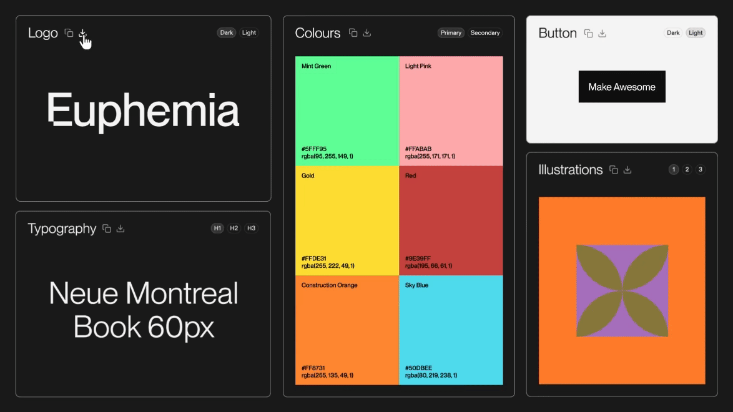Switch Button preview to Dark
The image size is (733, 412).
tap(673, 33)
